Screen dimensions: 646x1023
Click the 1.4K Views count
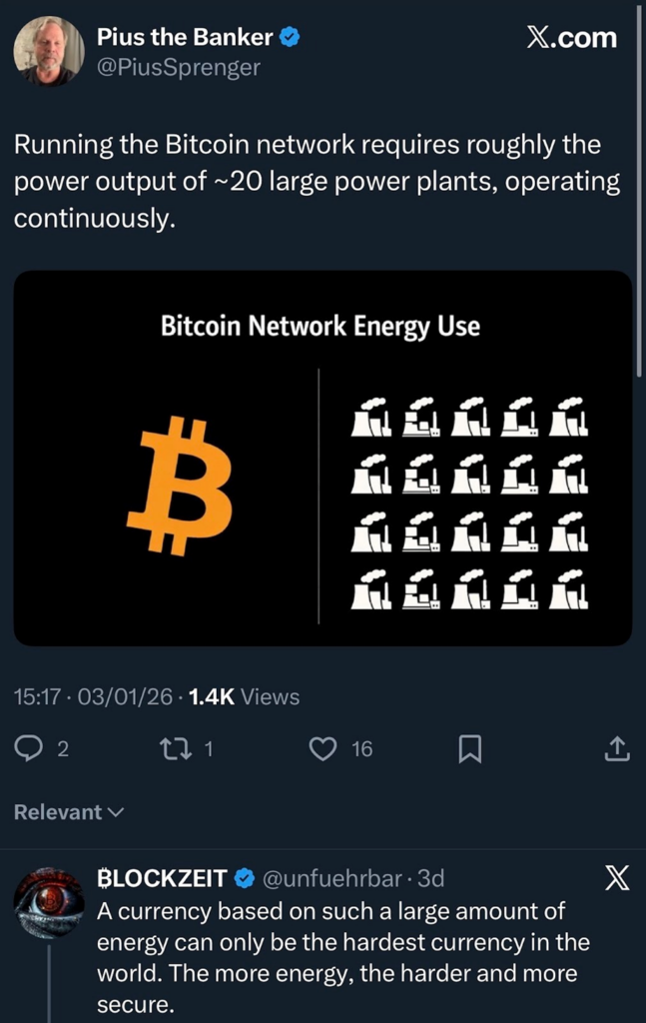pos(244,696)
